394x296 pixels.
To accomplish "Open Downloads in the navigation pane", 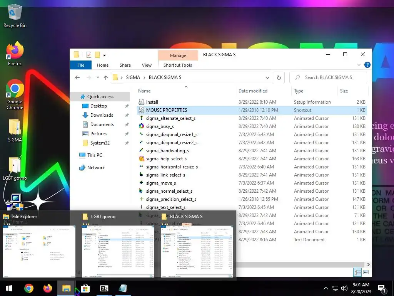I will pyautogui.click(x=102, y=115).
